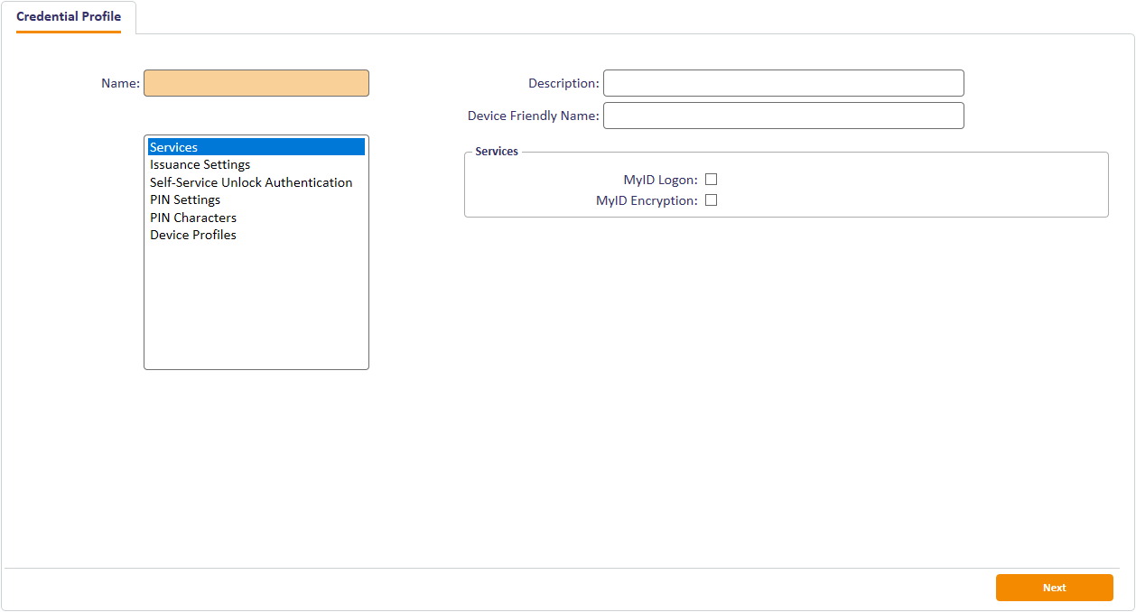The height and width of the screenshot is (612, 1136).
Task: Choose PIN Settings from the list
Action: point(185,199)
